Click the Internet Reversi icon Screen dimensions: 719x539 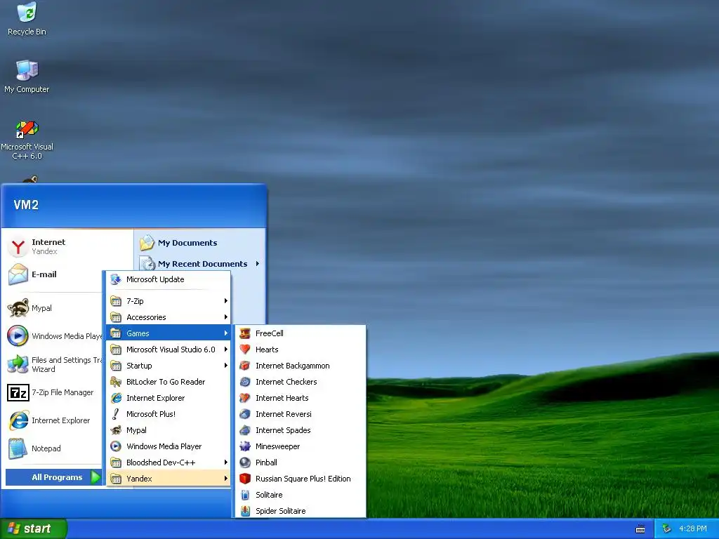245,414
